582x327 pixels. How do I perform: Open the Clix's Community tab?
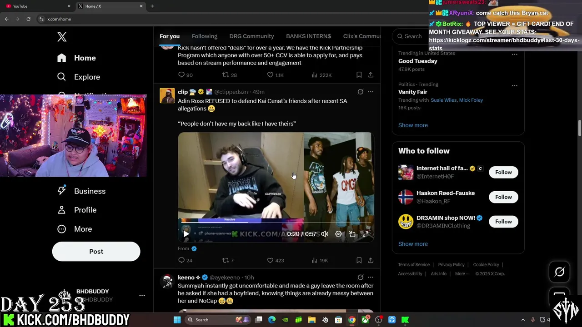pyautogui.click(x=362, y=36)
